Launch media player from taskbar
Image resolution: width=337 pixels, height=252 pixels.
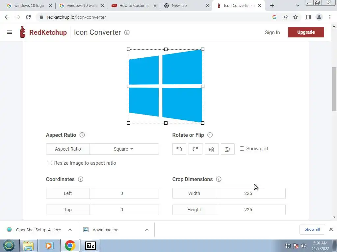coord(49,245)
